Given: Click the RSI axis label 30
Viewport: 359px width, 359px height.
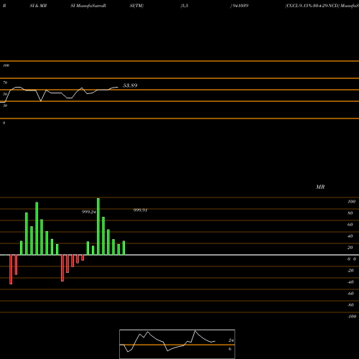Looking at the screenshot, I should point(5,106).
